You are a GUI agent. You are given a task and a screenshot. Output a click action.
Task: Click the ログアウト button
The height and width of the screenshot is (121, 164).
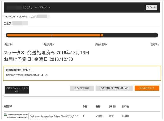coord(151,7)
